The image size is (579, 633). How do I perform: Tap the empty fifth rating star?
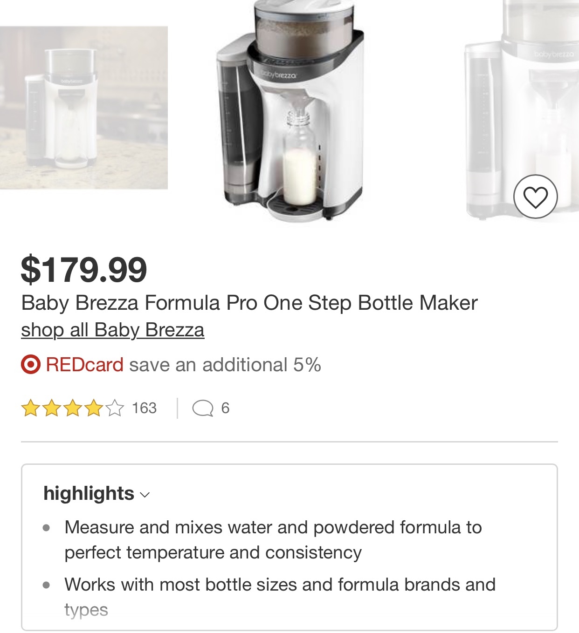click(x=115, y=408)
